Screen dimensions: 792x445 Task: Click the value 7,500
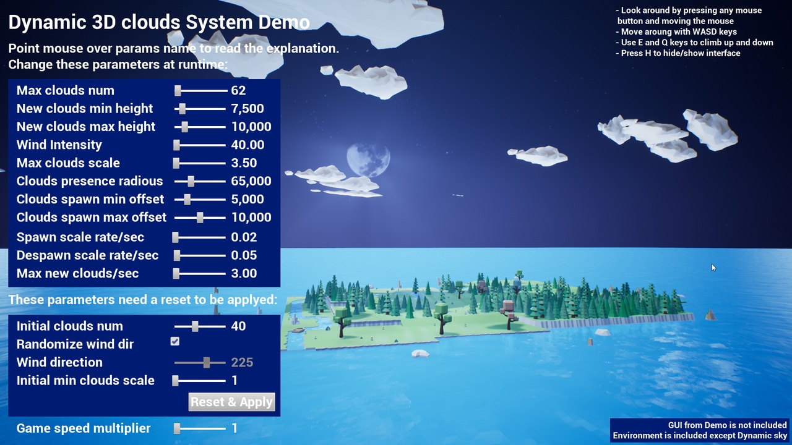[x=247, y=109]
